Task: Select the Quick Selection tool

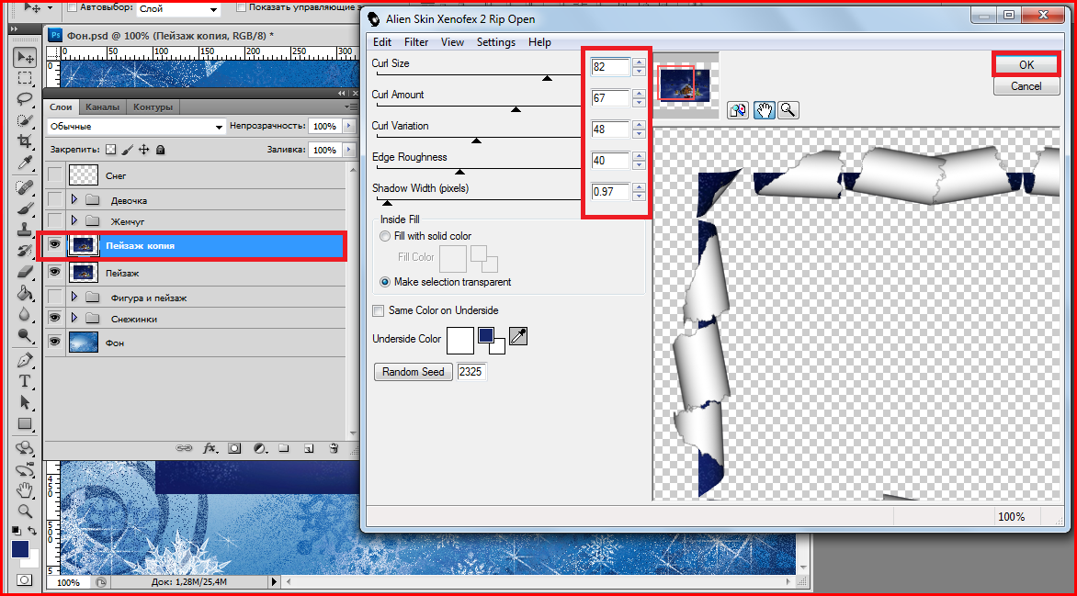Action: point(26,119)
